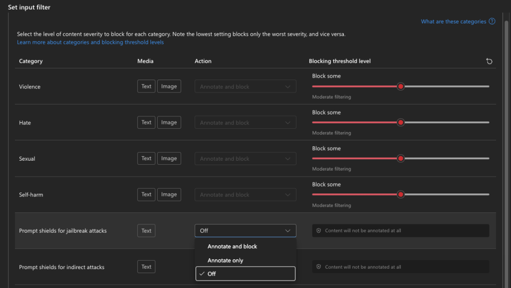
Task: Adjust Self-harm blocking threshold slider handle
Action: coord(401,194)
